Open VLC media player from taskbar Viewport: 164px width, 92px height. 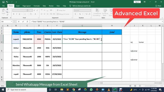tap(109, 90)
